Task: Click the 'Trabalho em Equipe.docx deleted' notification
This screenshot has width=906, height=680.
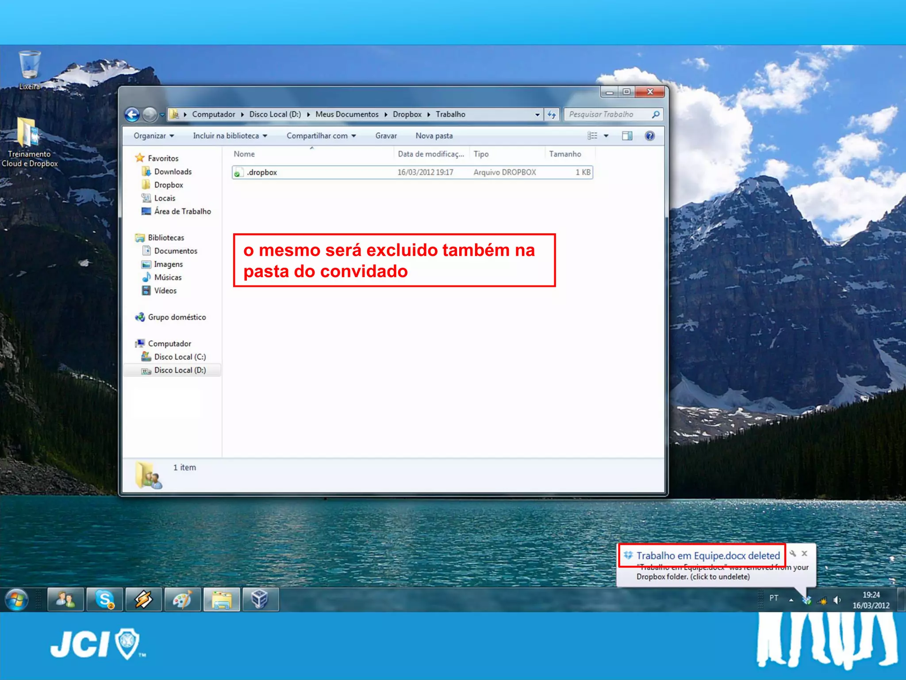Action: tap(707, 556)
